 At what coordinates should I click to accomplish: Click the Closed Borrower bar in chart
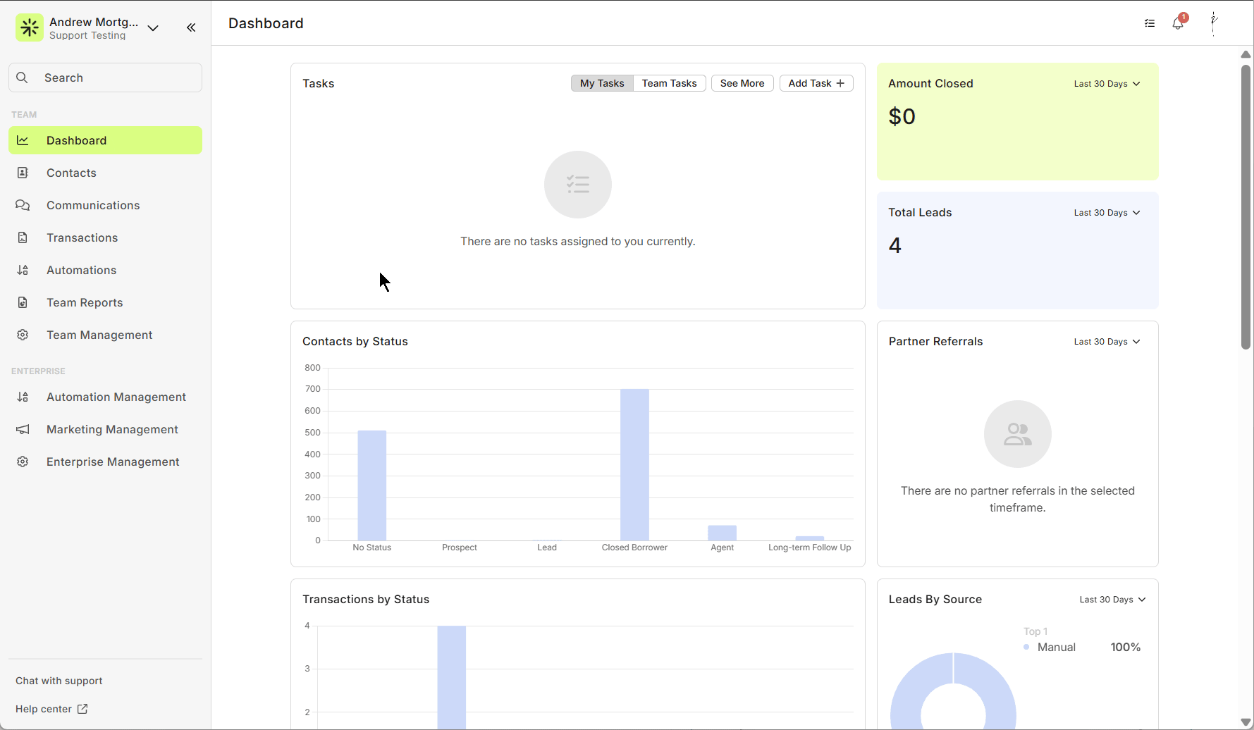point(634,465)
